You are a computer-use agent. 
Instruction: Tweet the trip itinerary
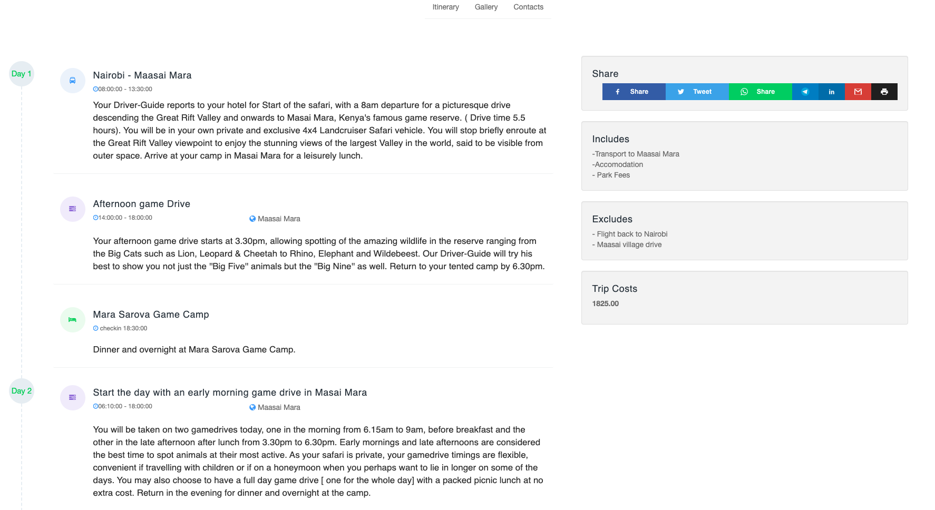pyautogui.click(x=697, y=91)
